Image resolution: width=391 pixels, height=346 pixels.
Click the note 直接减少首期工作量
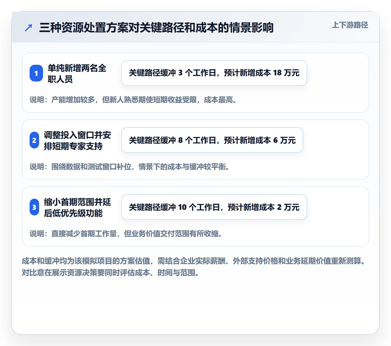127,234
